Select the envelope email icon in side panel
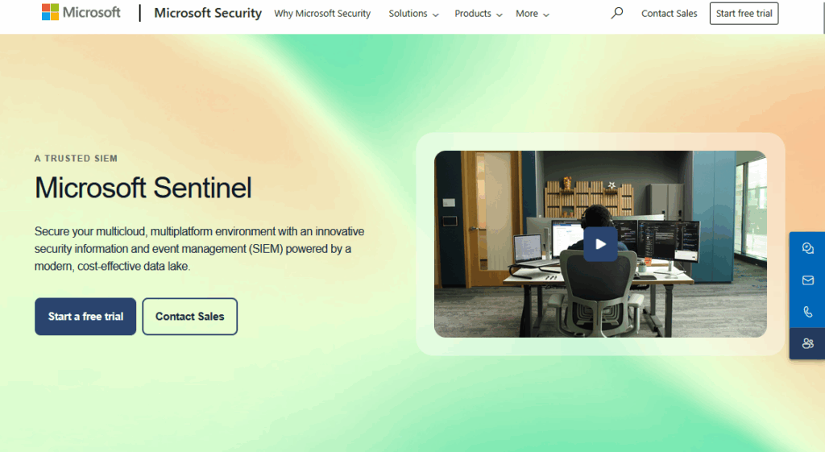 [x=807, y=280]
